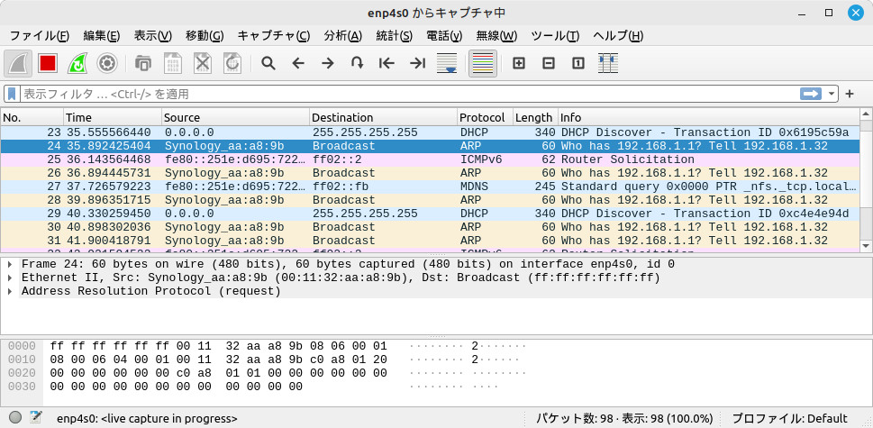Screen dimensions: 873x428
Task: Toggle packet list colorization
Action: coord(483,63)
